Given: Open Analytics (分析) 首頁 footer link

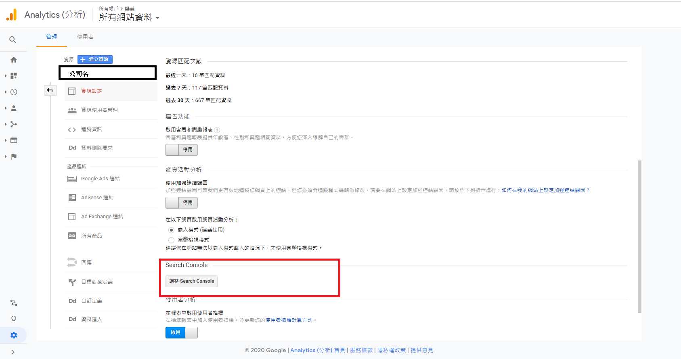Looking at the screenshot, I should click(x=318, y=350).
